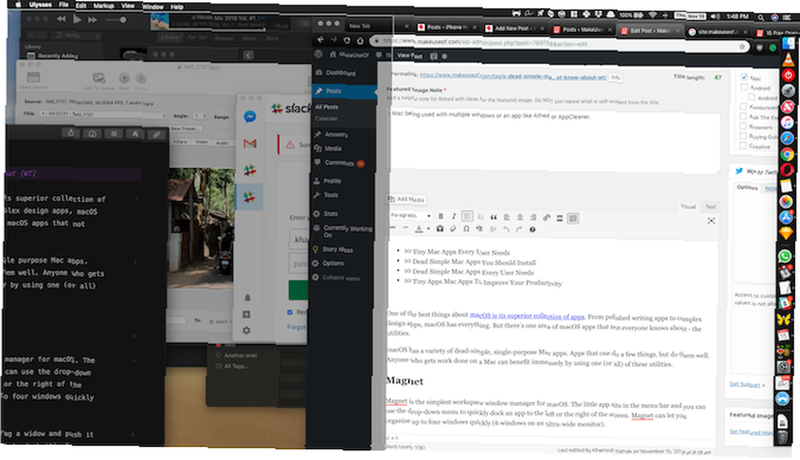Check the Announcements category checkbox

pos(743,106)
